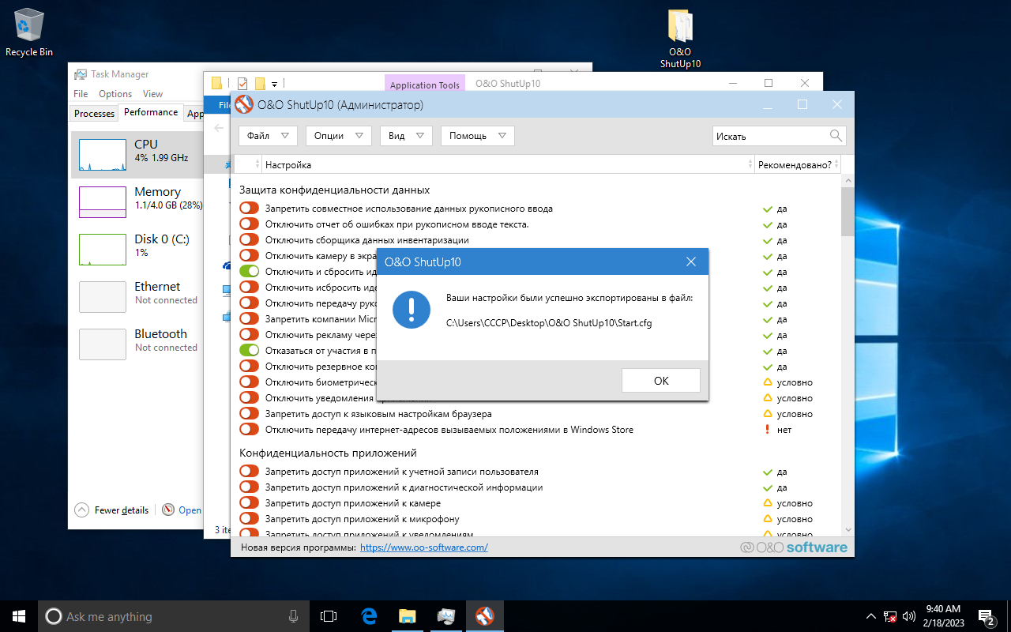The height and width of the screenshot is (632, 1011).
Task: Click the Cortana microphone icon
Action: tap(293, 616)
